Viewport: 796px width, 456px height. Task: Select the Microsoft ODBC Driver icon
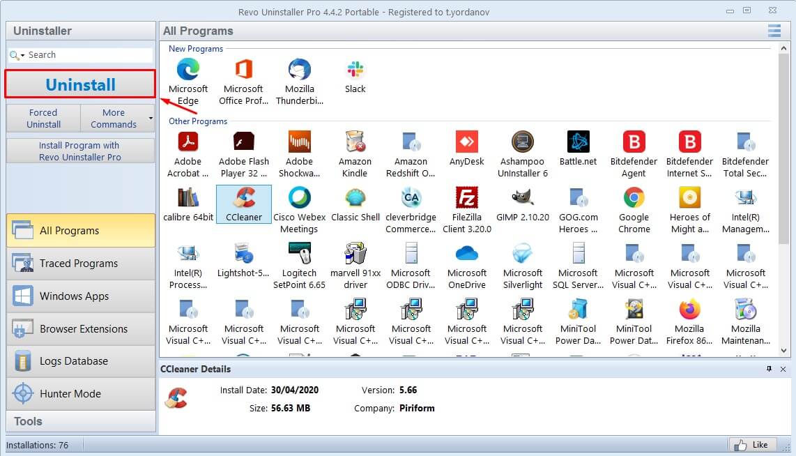point(411,253)
